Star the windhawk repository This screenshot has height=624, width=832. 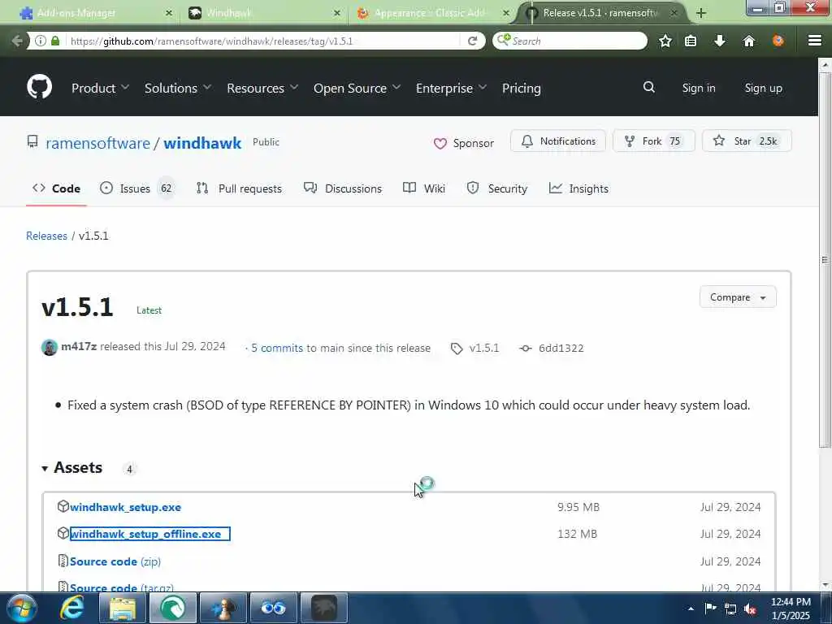point(747,141)
